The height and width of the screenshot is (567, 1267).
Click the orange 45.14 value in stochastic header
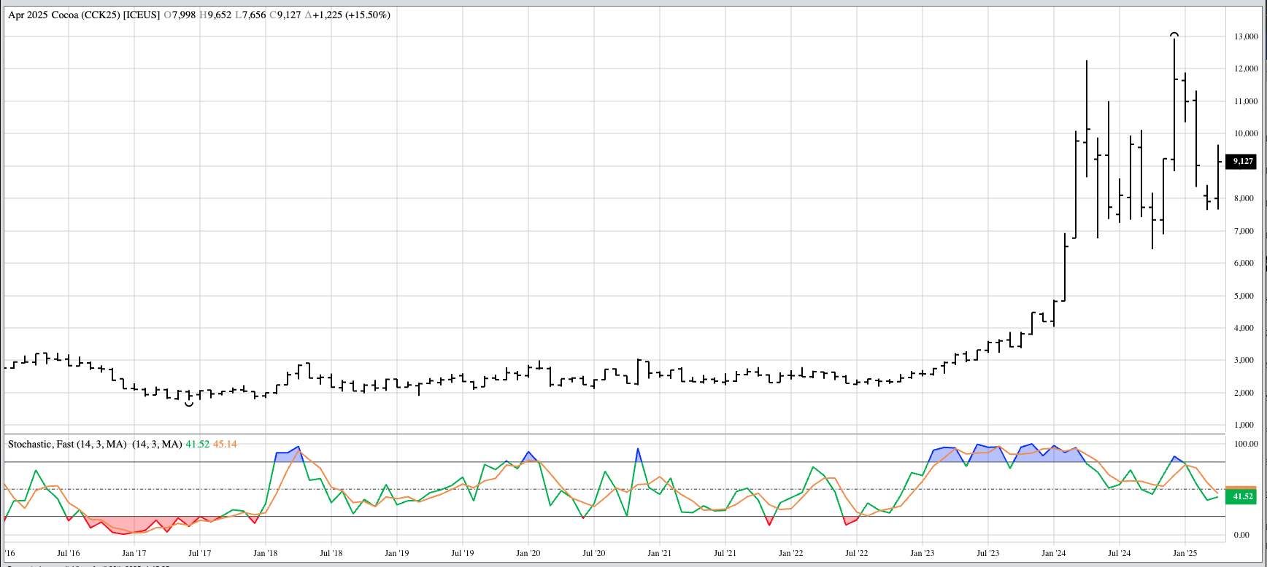point(225,444)
